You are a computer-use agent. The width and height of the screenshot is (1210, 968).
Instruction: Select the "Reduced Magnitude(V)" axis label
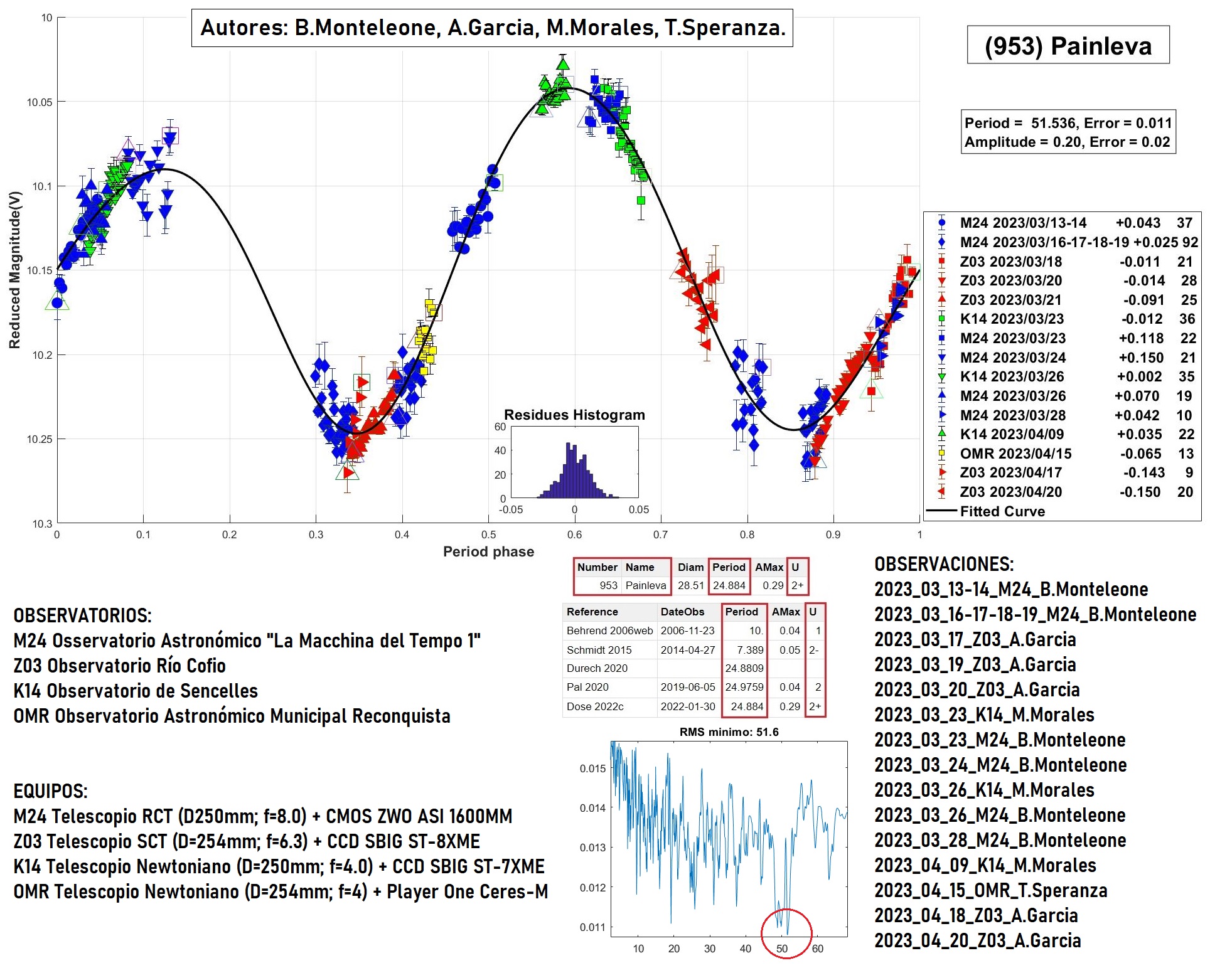[x=14, y=270]
